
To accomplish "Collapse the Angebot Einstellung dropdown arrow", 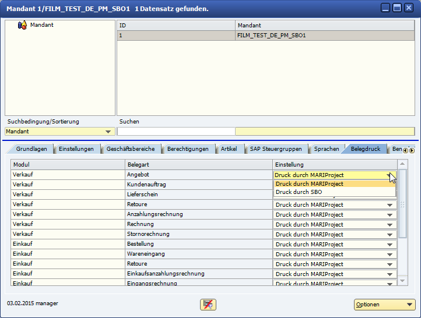I will [390, 175].
